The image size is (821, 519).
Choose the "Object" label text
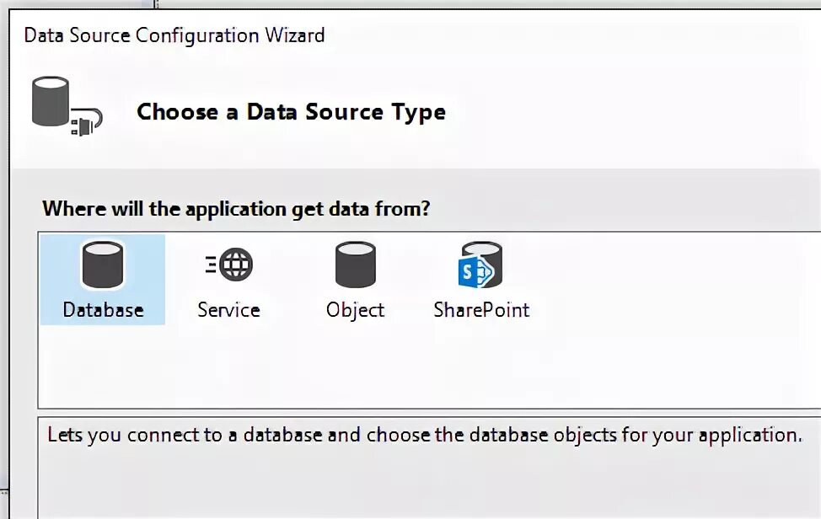(356, 310)
